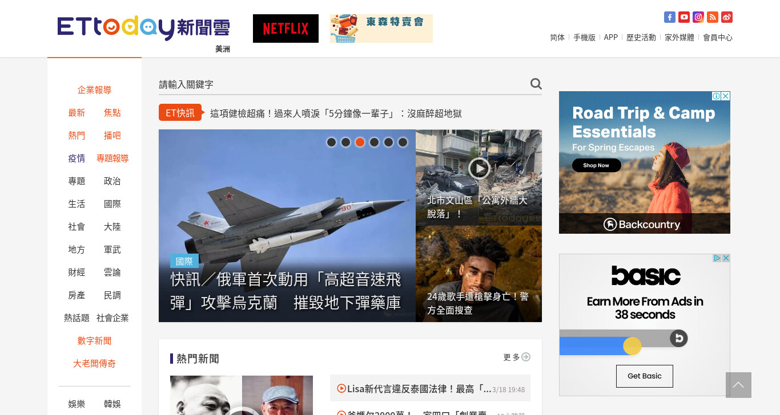
Task: Open 焦點 sidebar category
Action: point(112,113)
